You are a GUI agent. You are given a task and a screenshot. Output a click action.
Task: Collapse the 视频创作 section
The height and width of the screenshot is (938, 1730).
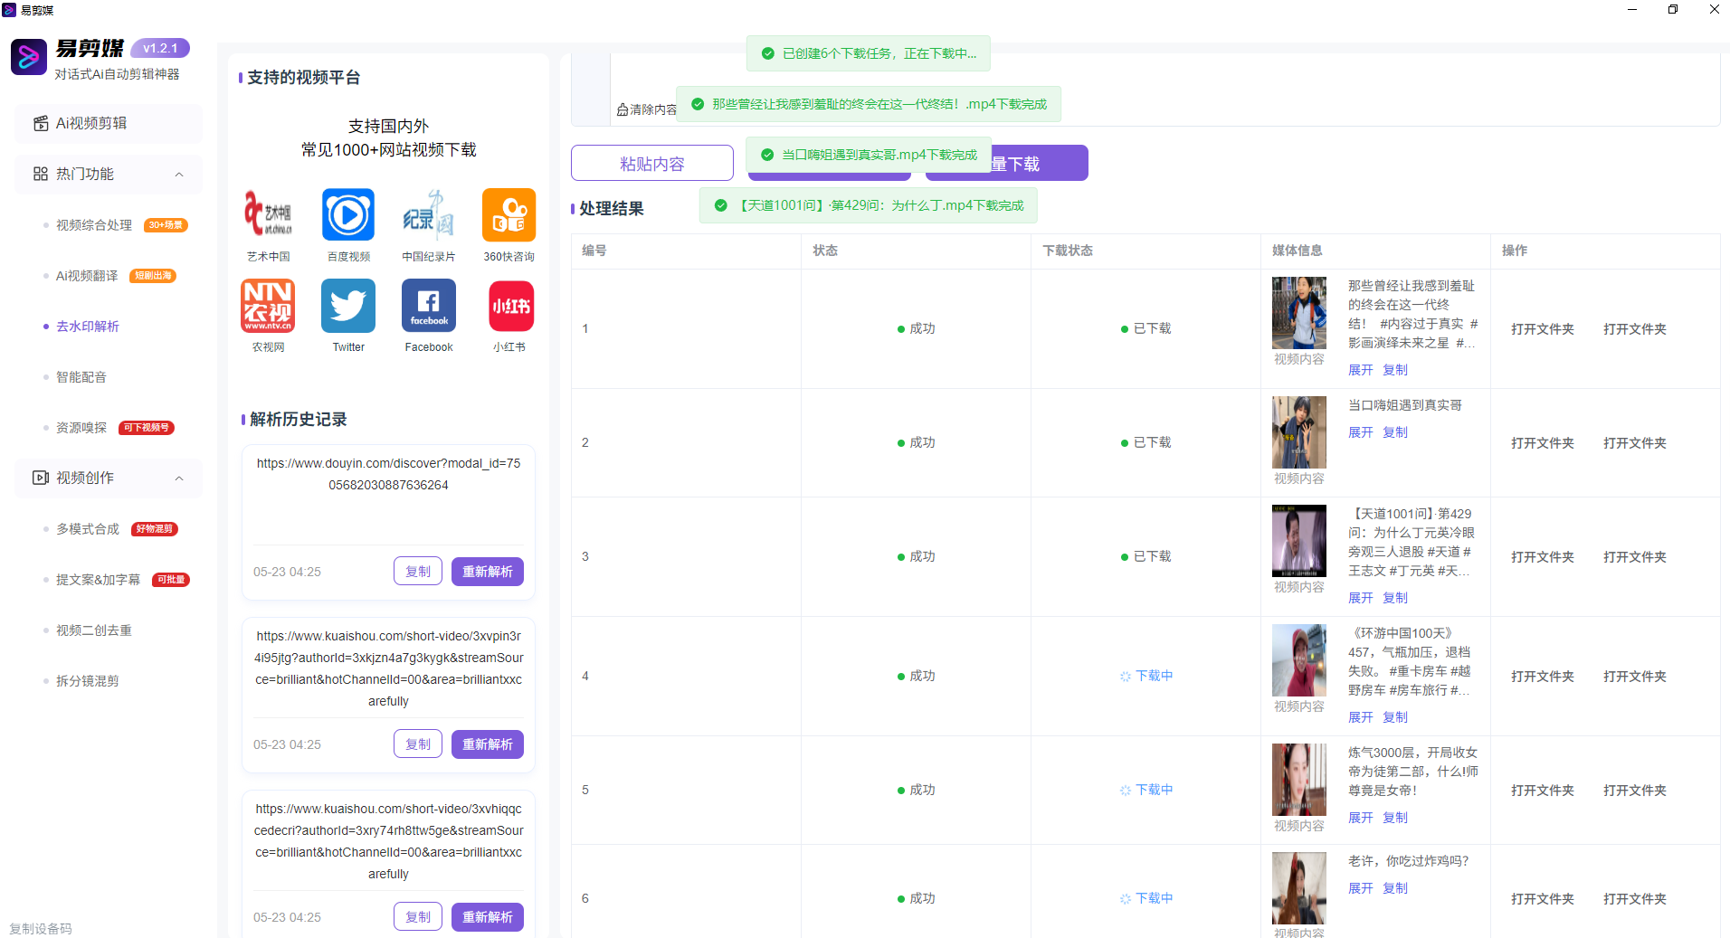click(x=179, y=478)
